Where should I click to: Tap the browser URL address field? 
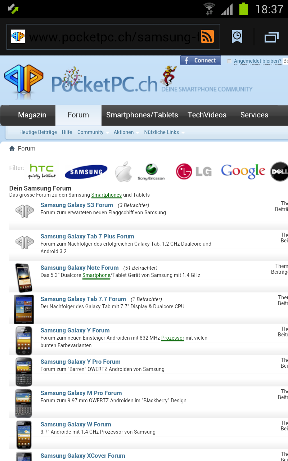point(113,37)
